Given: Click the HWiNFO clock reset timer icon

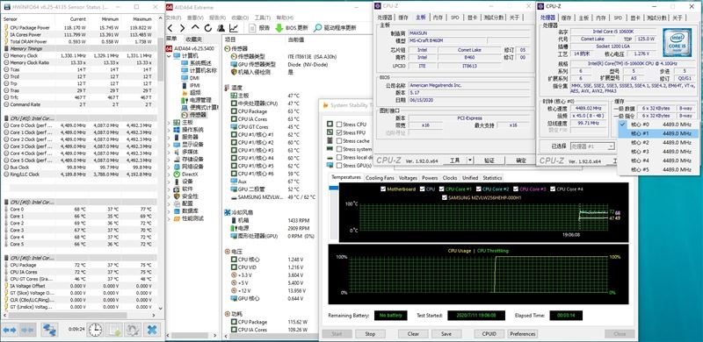Looking at the screenshot, I should [95, 330].
